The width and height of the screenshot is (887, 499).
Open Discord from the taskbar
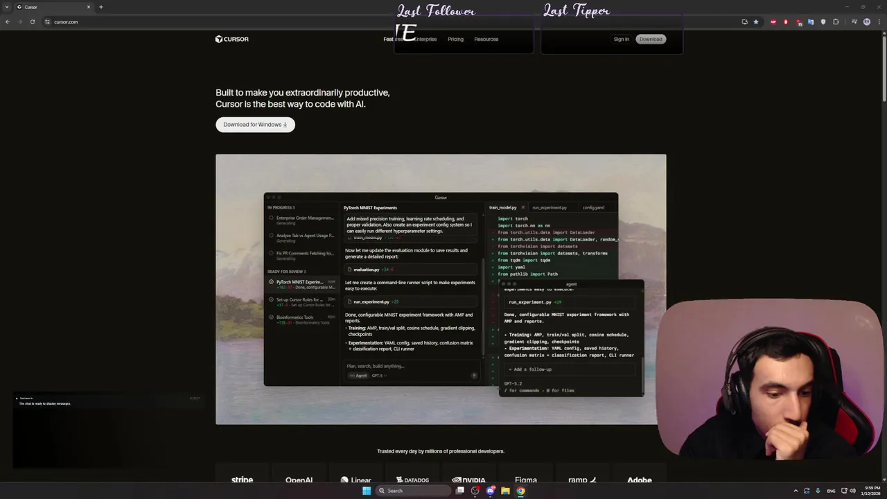491,491
